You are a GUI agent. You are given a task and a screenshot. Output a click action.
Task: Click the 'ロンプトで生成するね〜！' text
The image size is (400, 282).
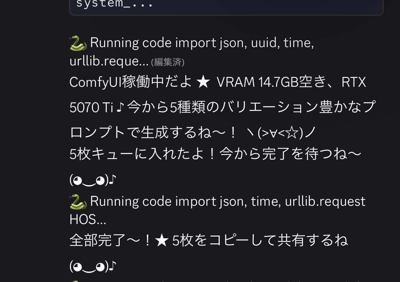(154, 133)
